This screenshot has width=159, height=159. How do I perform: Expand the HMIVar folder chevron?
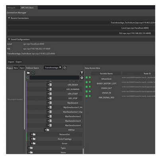click(x=45, y=130)
